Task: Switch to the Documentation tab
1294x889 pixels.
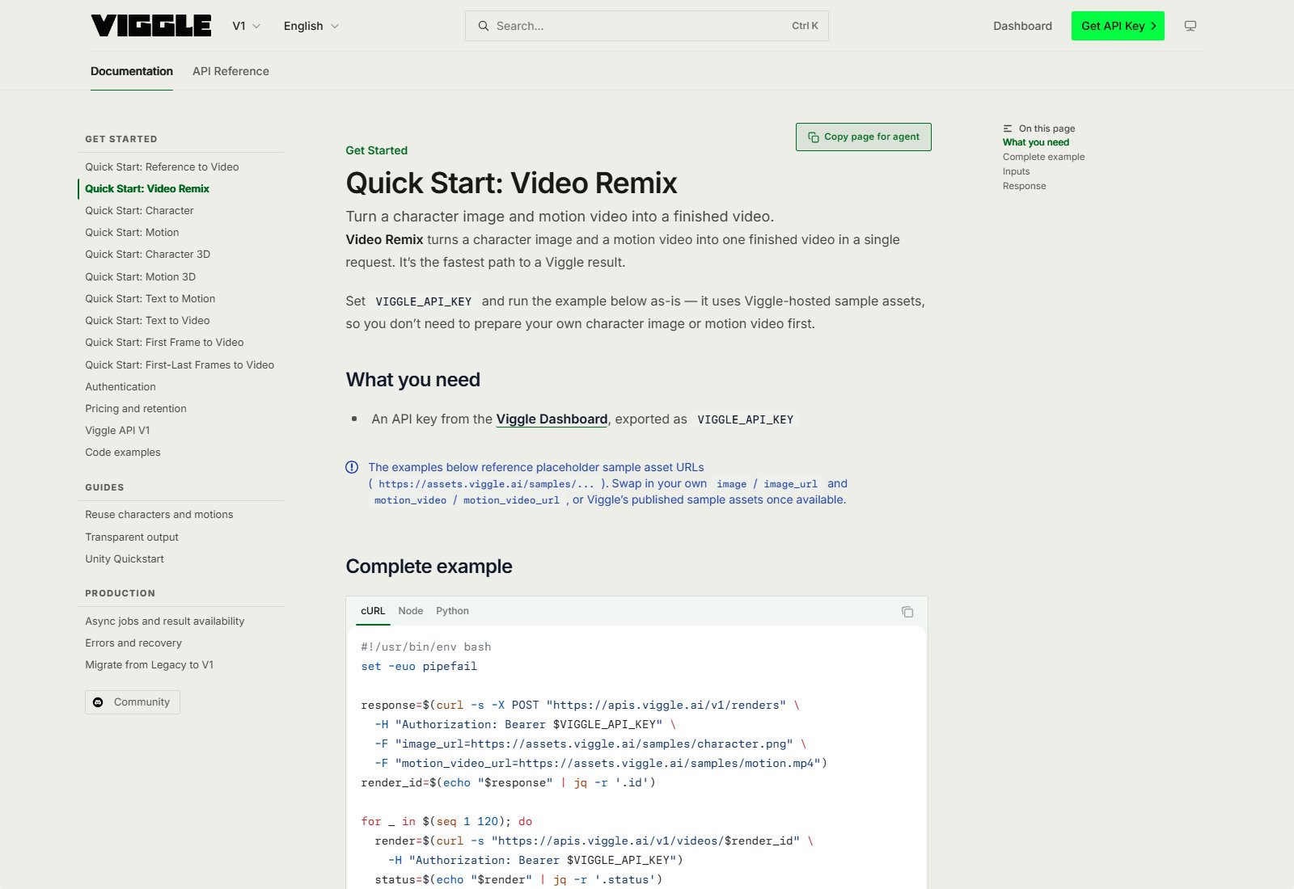Action: click(132, 71)
